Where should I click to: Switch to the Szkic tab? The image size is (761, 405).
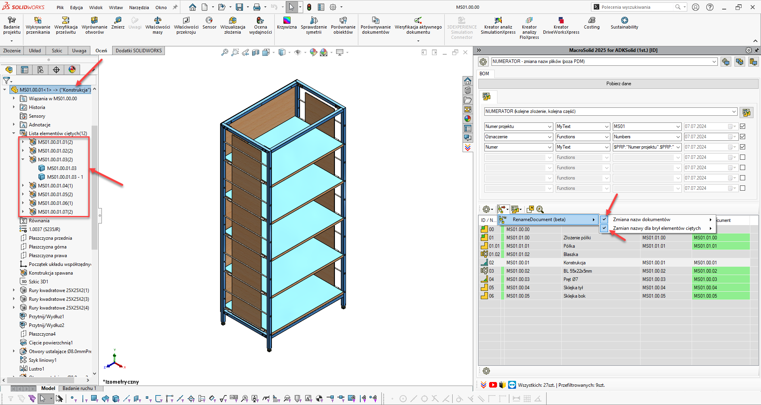pyautogui.click(x=57, y=51)
